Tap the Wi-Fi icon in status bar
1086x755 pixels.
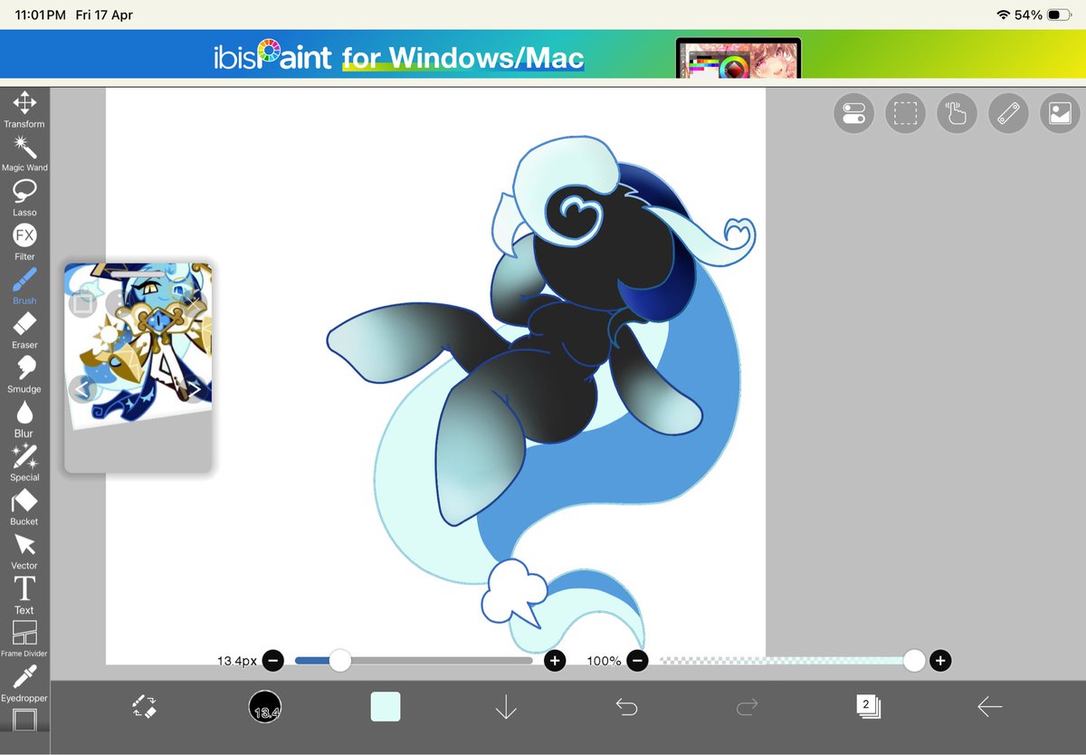click(x=1003, y=14)
